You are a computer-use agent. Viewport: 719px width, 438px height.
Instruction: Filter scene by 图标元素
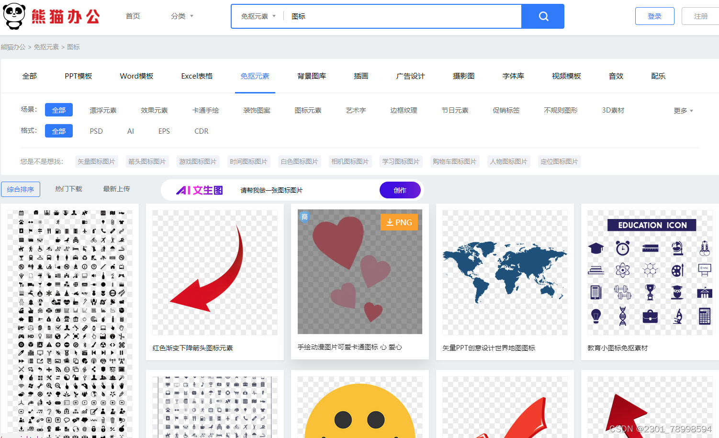tap(308, 110)
